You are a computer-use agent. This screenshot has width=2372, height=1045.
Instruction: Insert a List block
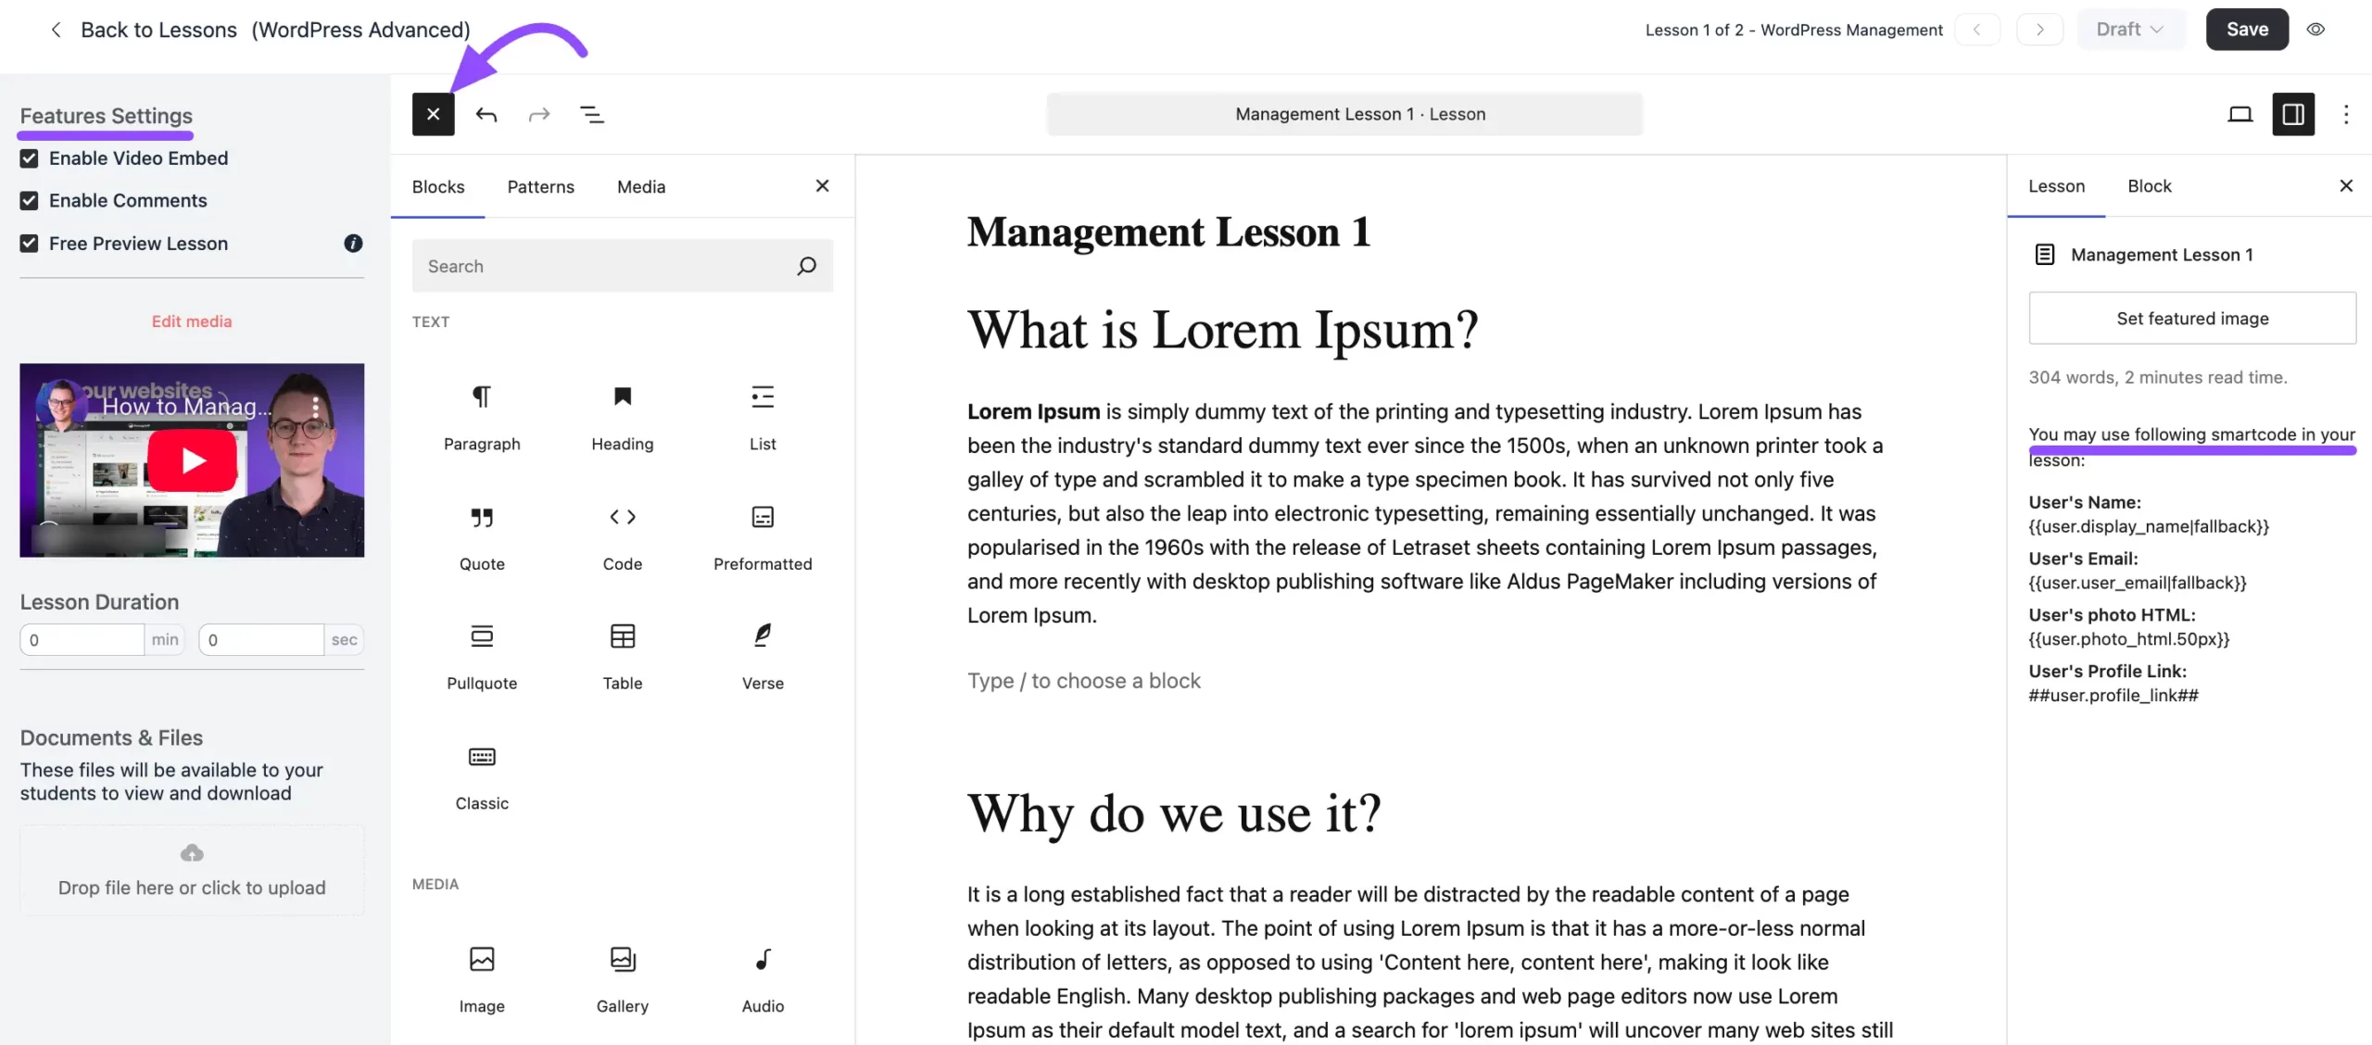[763, 417]
